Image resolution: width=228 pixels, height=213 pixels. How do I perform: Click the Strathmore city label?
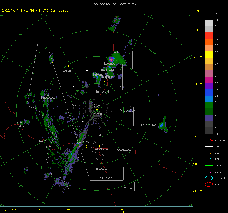coord(123,150)
